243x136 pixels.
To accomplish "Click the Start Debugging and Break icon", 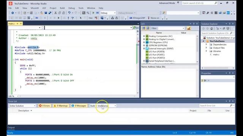I will click(x=98, y=13).
